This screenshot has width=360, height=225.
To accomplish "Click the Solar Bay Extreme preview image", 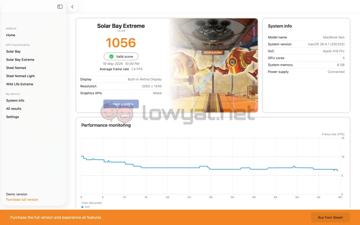I will [214, 66].
